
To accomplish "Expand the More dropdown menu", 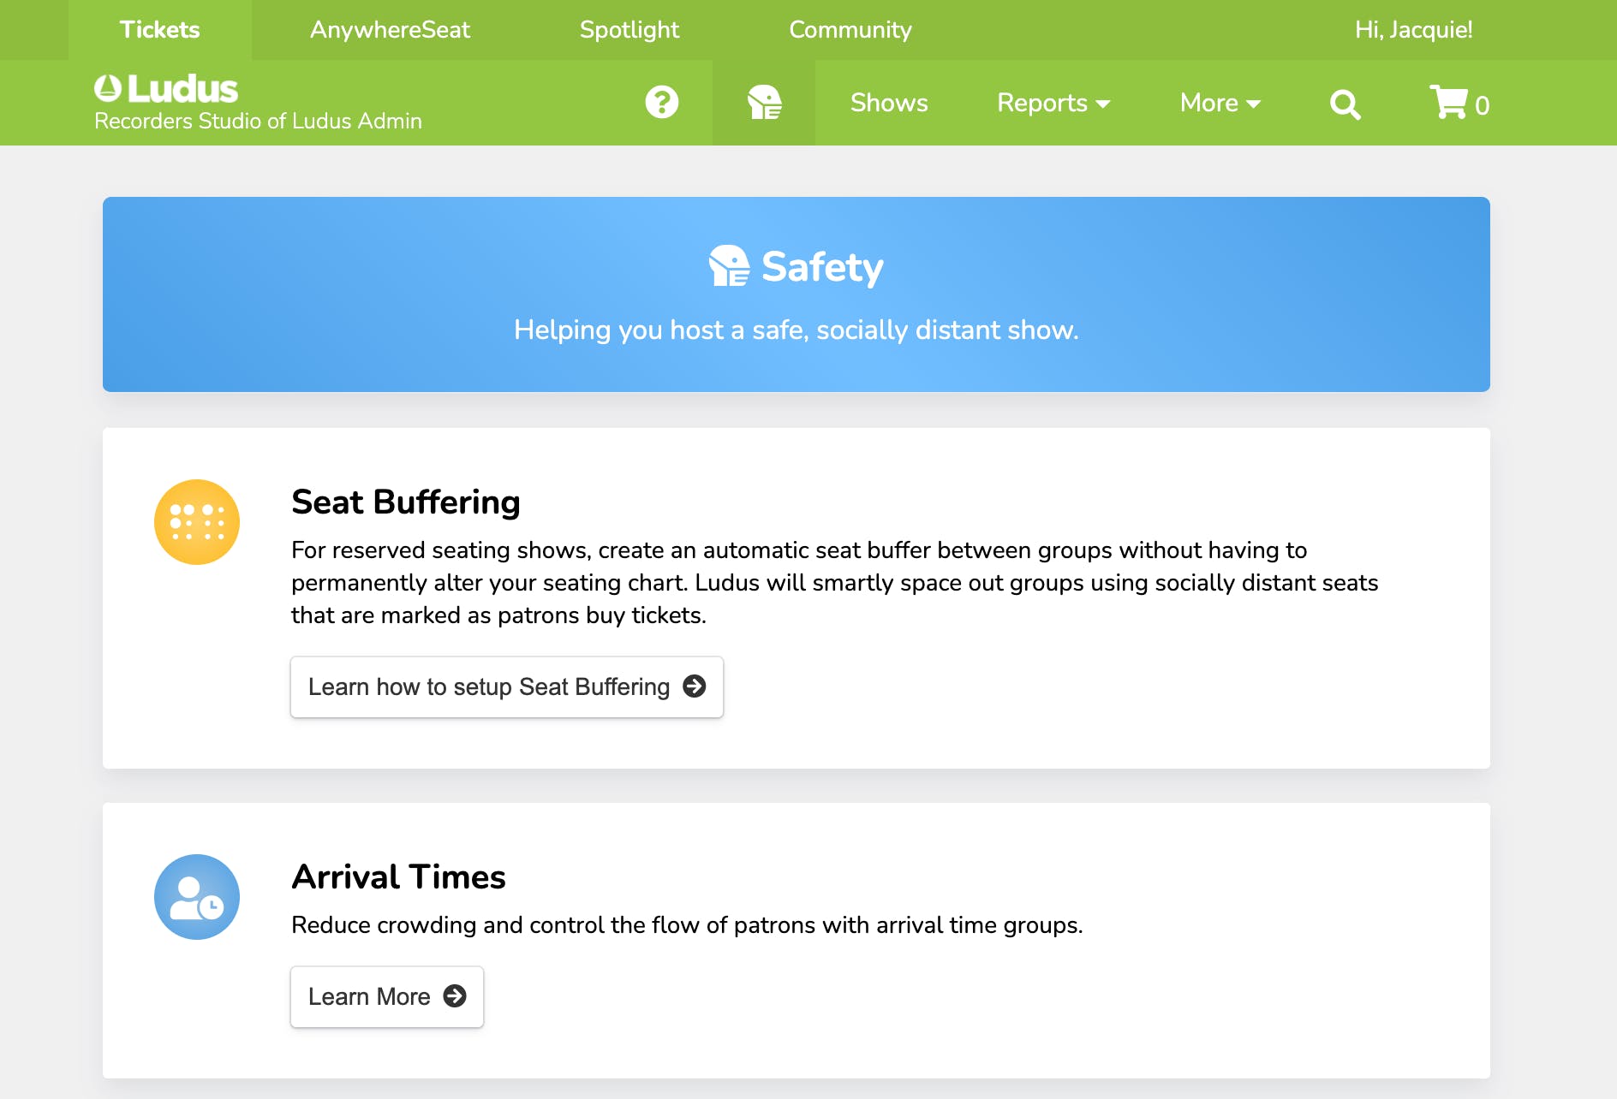I will [x=1220, y=103].
